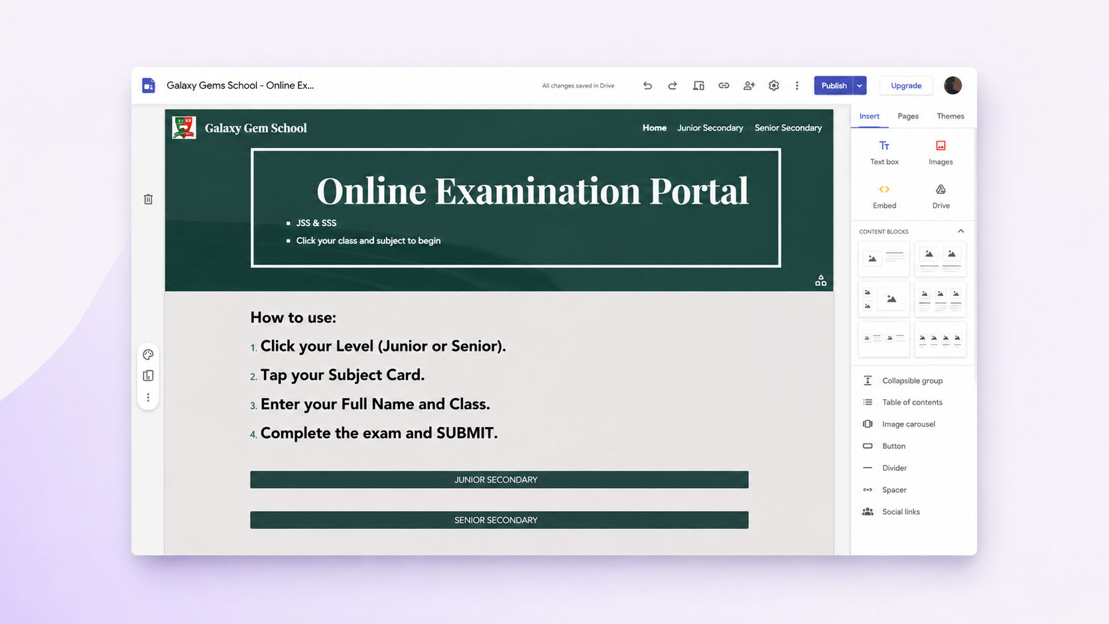1109x624 pixels.
Task: Select content block with two images
Action: (940, 259)
